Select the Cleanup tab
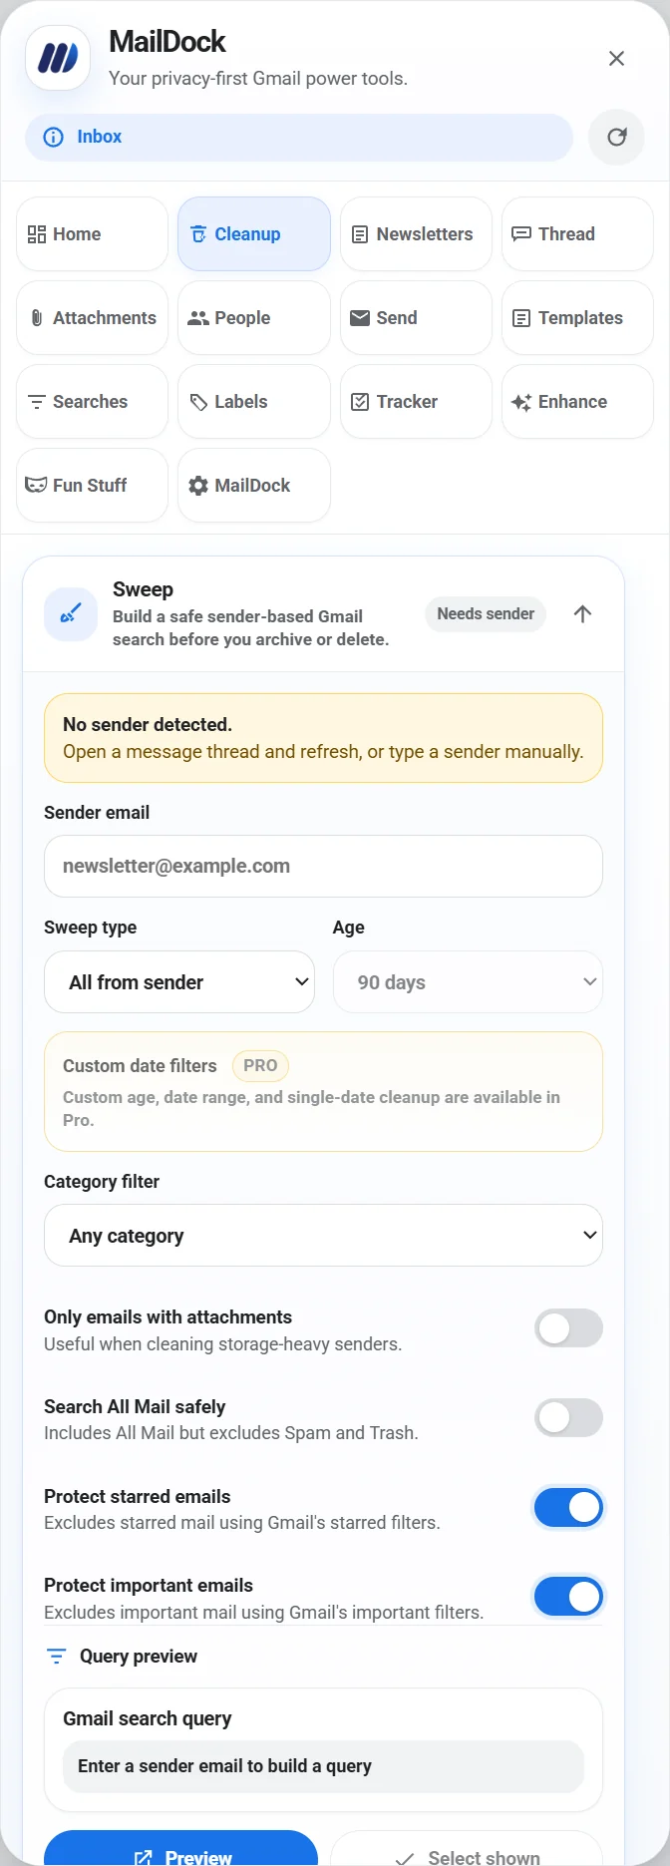Viewport: 670px width, 1866px height. [x=254, y=234]
